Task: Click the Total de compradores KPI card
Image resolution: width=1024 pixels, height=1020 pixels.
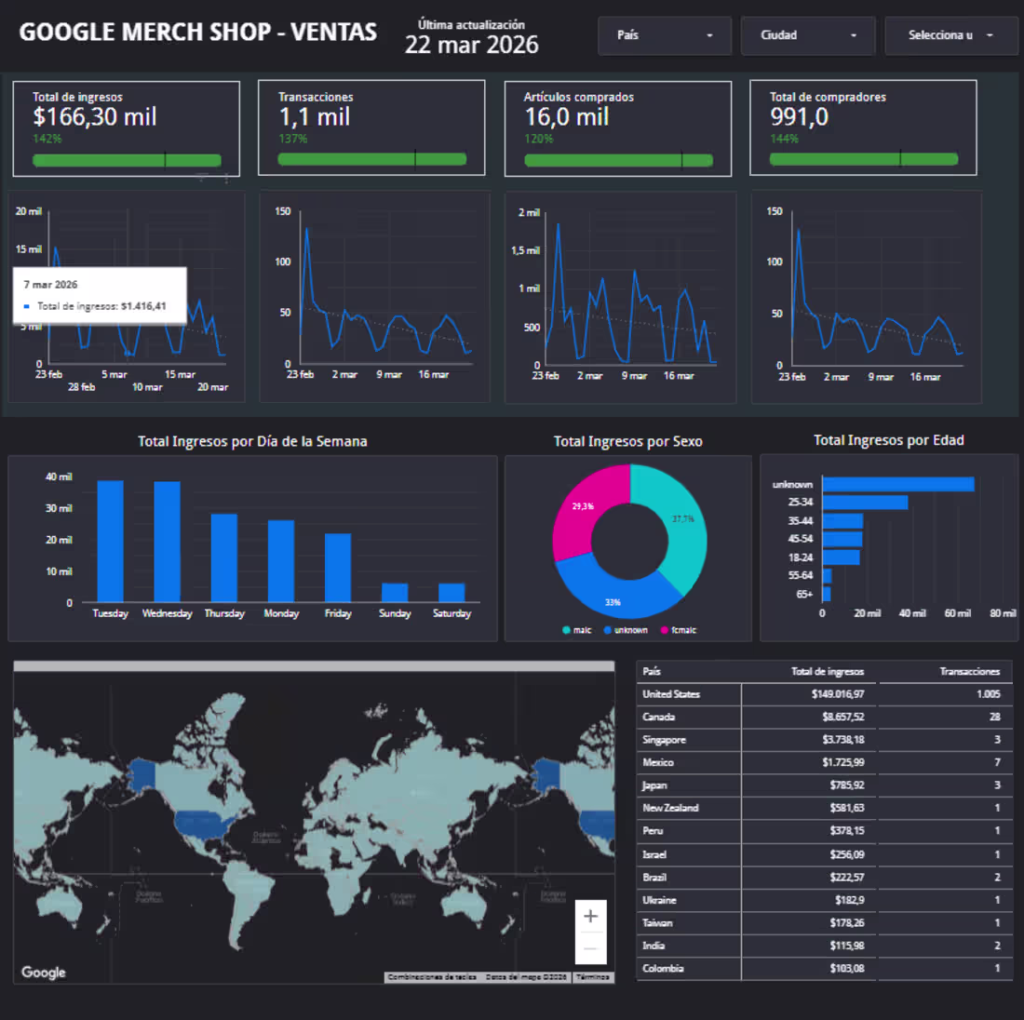Action: tap(863, 127)
